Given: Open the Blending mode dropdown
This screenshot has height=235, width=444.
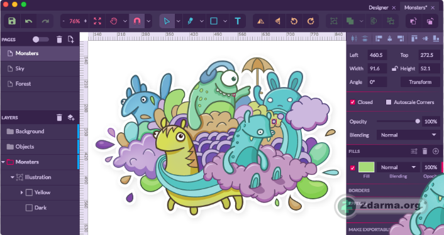Looking at the screenshot, I should coord(408,135).
